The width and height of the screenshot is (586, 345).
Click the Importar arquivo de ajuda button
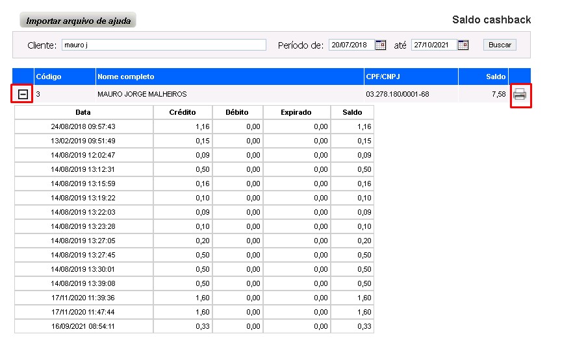click(x=78, y=21)
